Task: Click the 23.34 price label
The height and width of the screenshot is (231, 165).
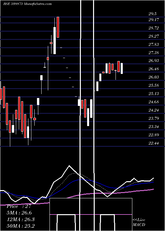Action: tap(153, 126)
